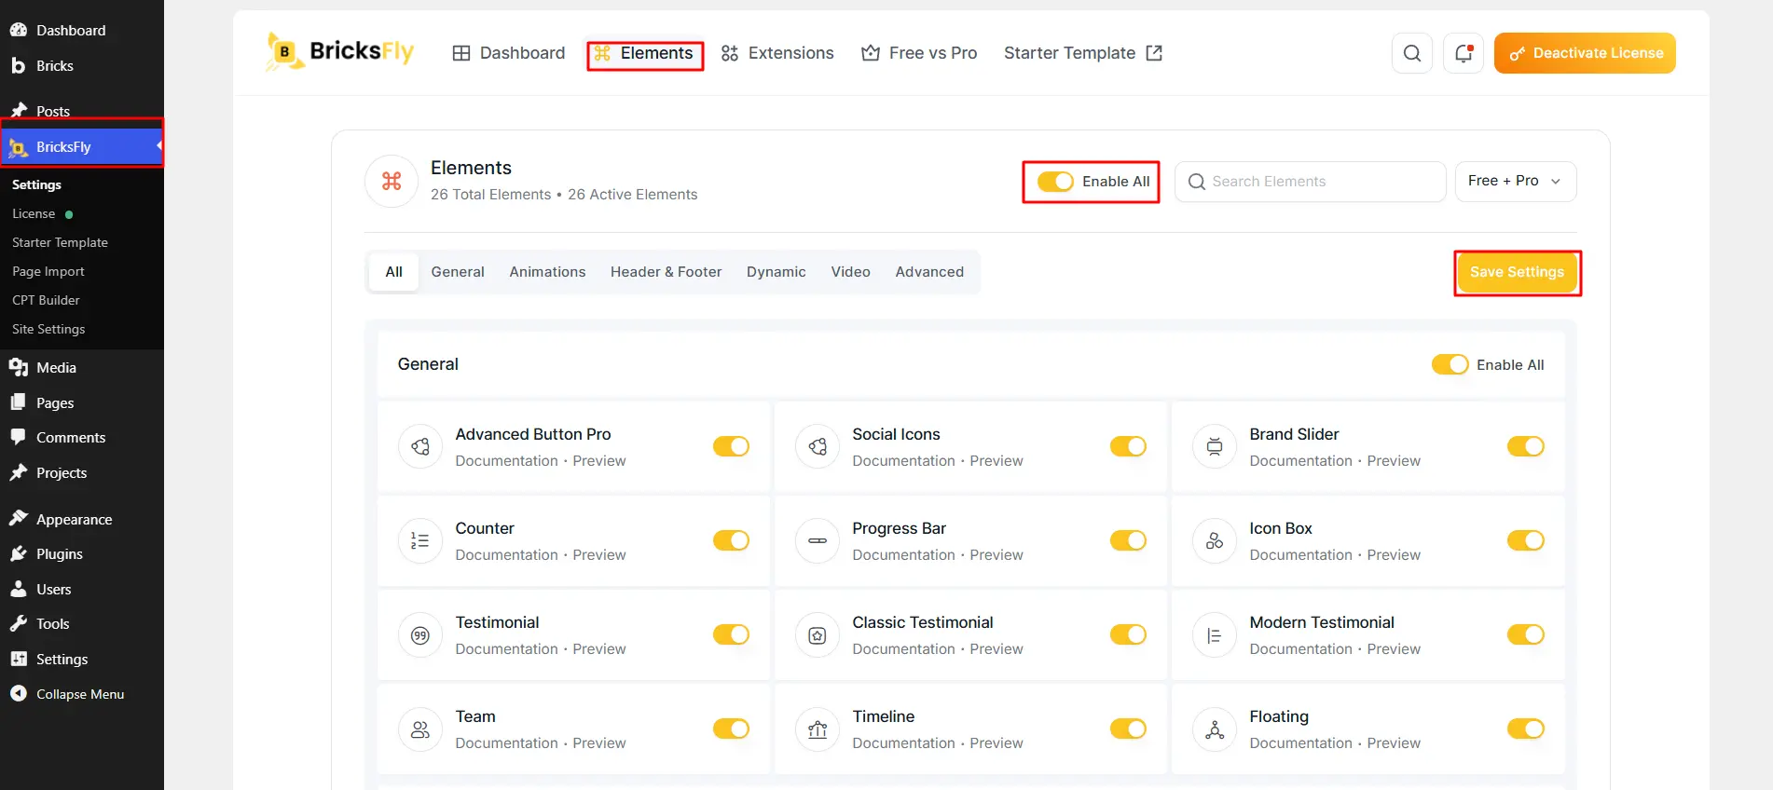Switch to the Video tab

coord(850,272)
